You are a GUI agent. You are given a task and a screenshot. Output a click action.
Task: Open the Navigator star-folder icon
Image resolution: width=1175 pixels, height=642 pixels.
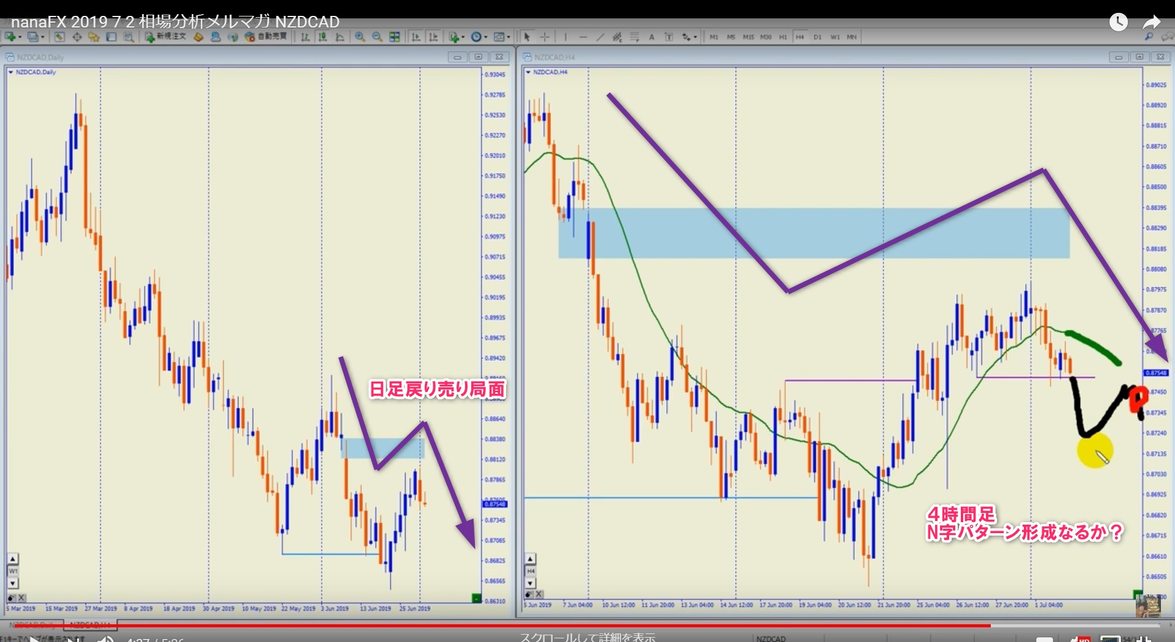94,37
